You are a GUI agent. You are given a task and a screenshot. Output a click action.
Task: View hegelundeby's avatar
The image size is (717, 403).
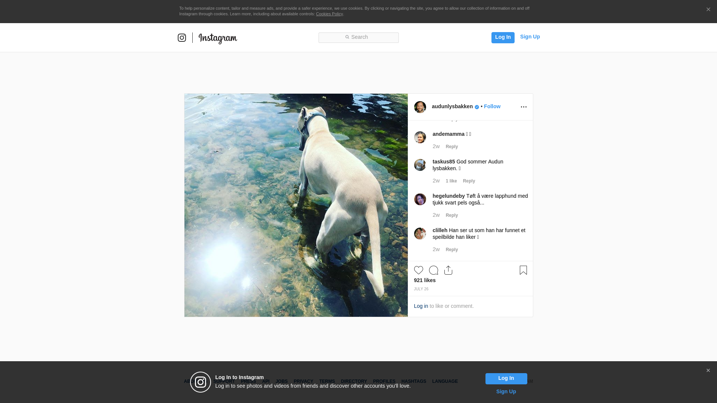tap(420, 199)
